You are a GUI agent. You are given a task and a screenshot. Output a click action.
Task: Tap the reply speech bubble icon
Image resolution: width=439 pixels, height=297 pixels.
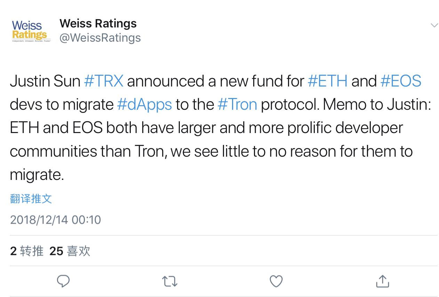click(63, 281)
